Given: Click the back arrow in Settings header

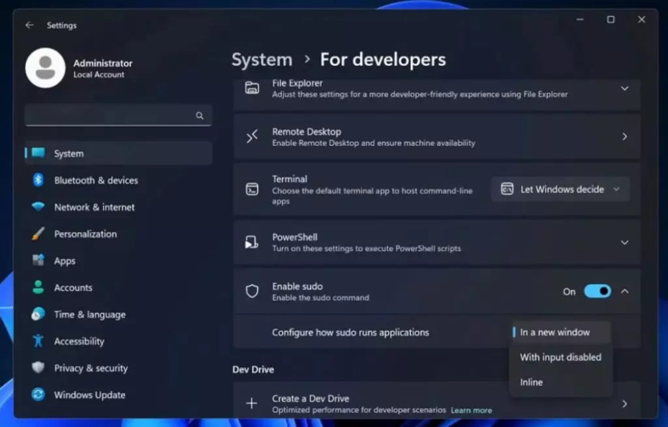Looking at the screenshot, I should (29, 25).
